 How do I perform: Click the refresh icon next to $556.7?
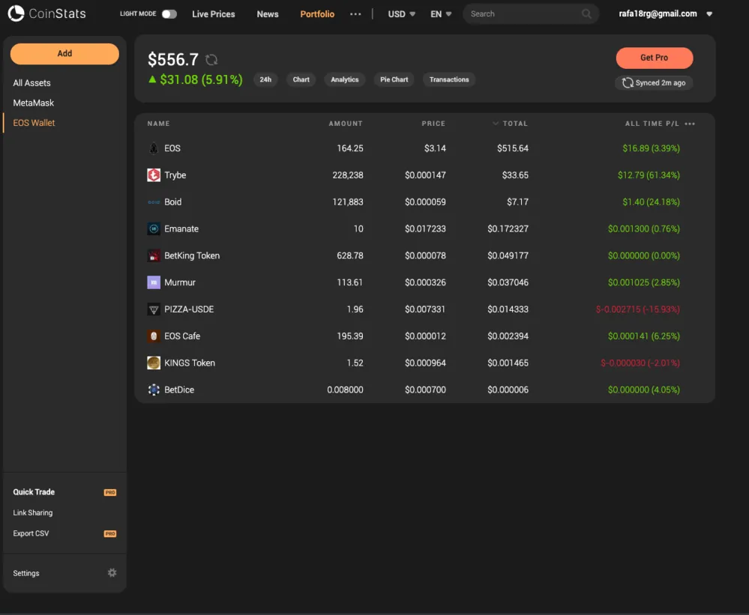coord(211,60)
